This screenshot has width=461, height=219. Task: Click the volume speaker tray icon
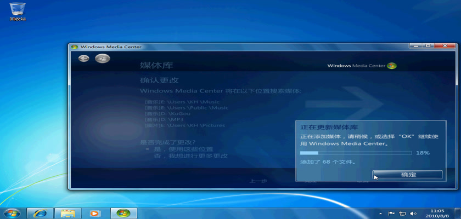[413, 213]
